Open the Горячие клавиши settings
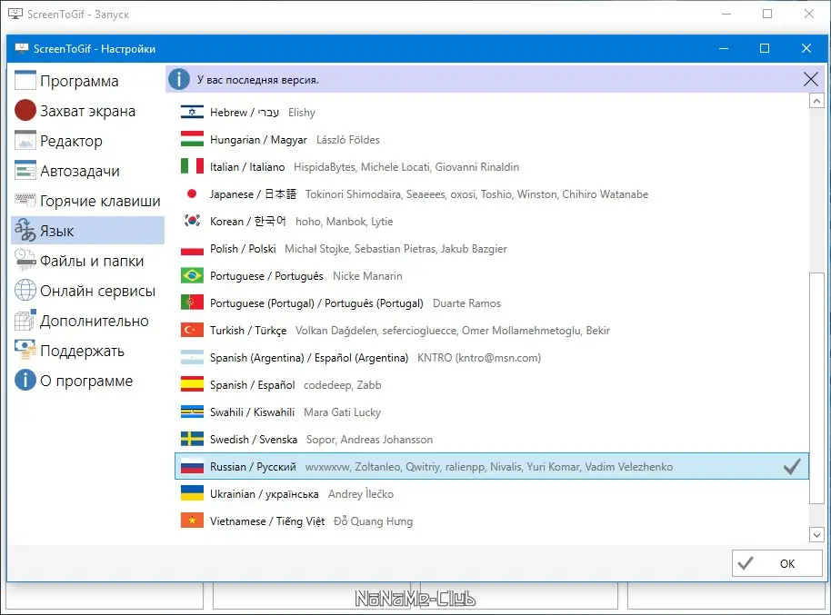Screen dimensions: 831x615 [87, 201]
